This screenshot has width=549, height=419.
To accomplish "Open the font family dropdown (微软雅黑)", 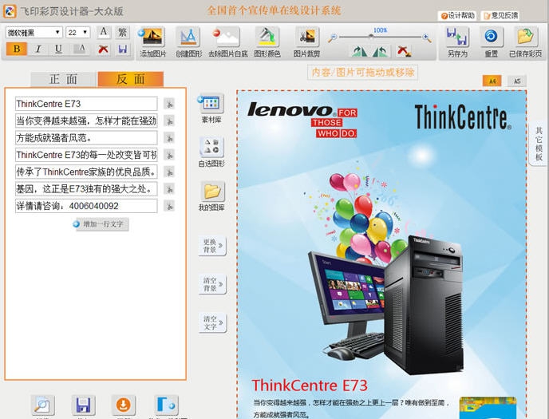I will coord(34,33).
